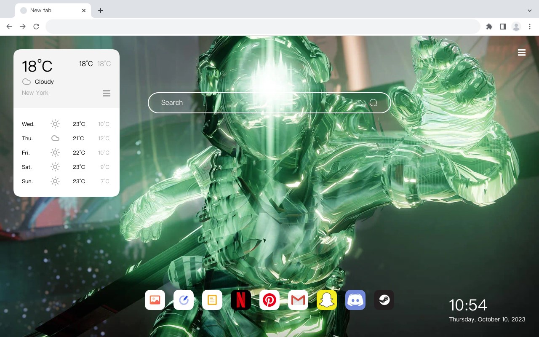Open Discord shortcut icon

coord(355,300)
